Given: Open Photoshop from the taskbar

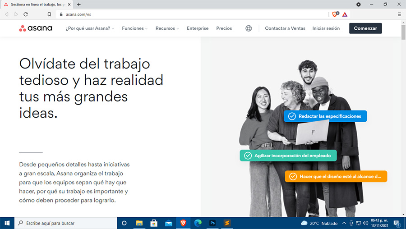Looking at the screenshot, I should tap(212, 223).
